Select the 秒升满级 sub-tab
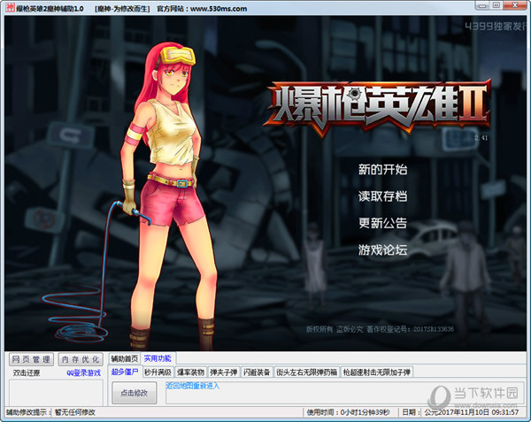 (158, 372)
